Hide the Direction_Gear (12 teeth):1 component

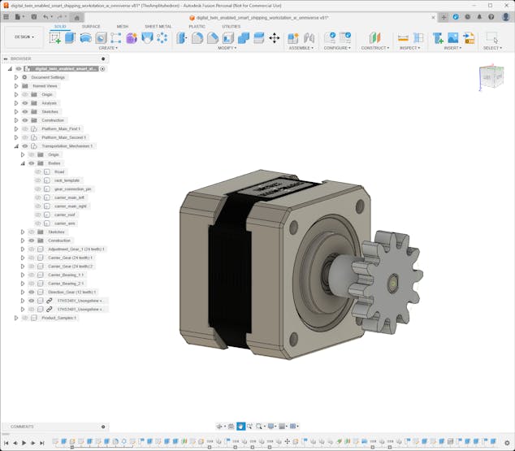click(x=31, y=292)
